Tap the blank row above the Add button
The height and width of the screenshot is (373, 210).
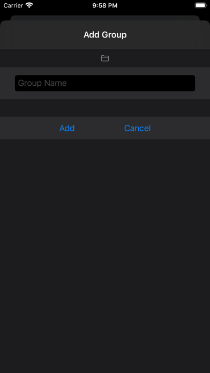(x=105, y=108)
